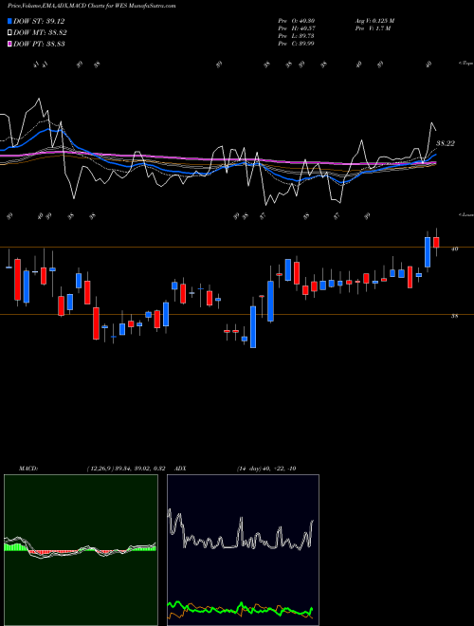This screenshot has height=626, width=474.
Task: Click the ADX (14 day) values text
Action: click(266, 469)
